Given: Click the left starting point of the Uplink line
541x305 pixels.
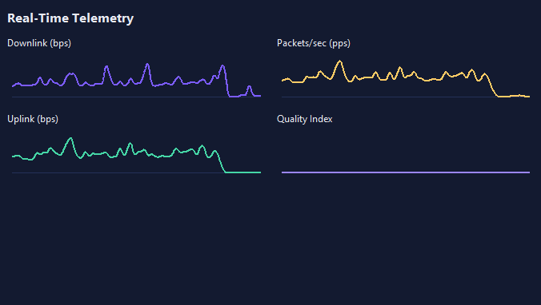Looking at the screenshot, I should [13, 156].
